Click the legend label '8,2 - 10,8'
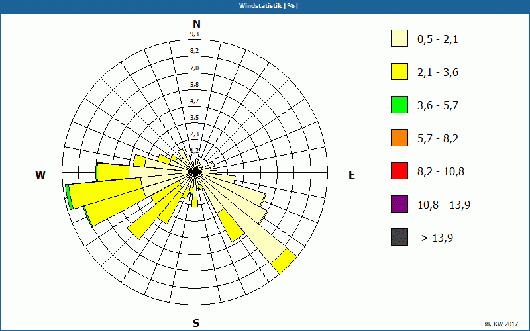 (441, 172)
